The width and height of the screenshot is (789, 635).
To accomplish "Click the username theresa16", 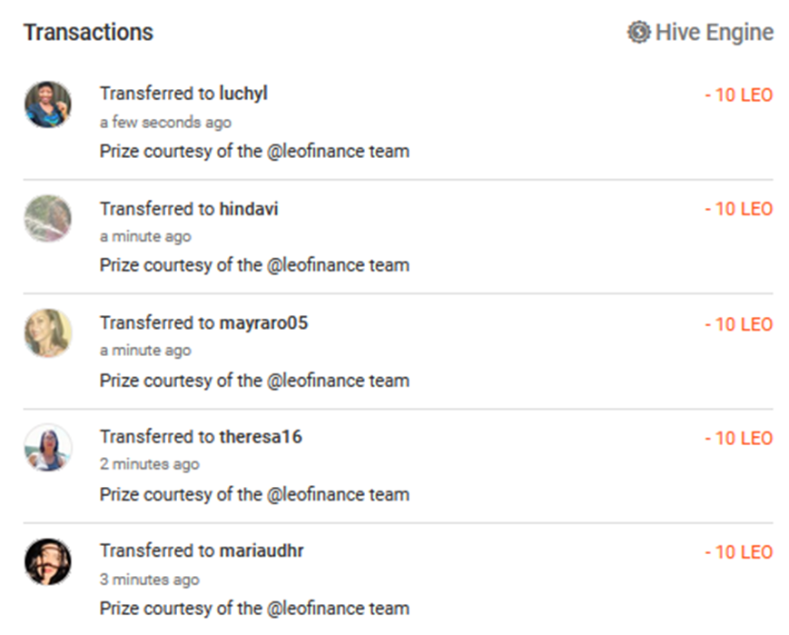I will [x=261, y=437].
